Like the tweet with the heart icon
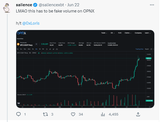 [x=73, y=114]
